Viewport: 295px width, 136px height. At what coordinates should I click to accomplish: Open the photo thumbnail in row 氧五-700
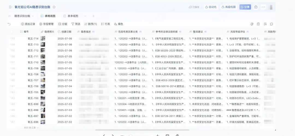point(43,98)
